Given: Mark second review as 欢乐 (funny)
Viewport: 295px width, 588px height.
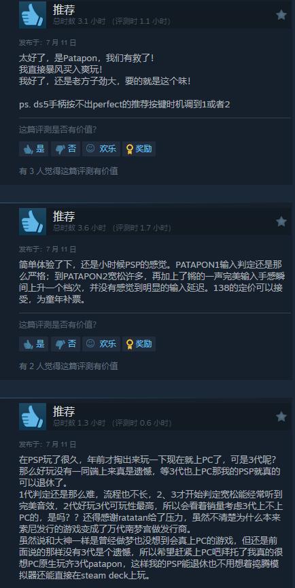Looking at the screenshot, I should (101, 344).
